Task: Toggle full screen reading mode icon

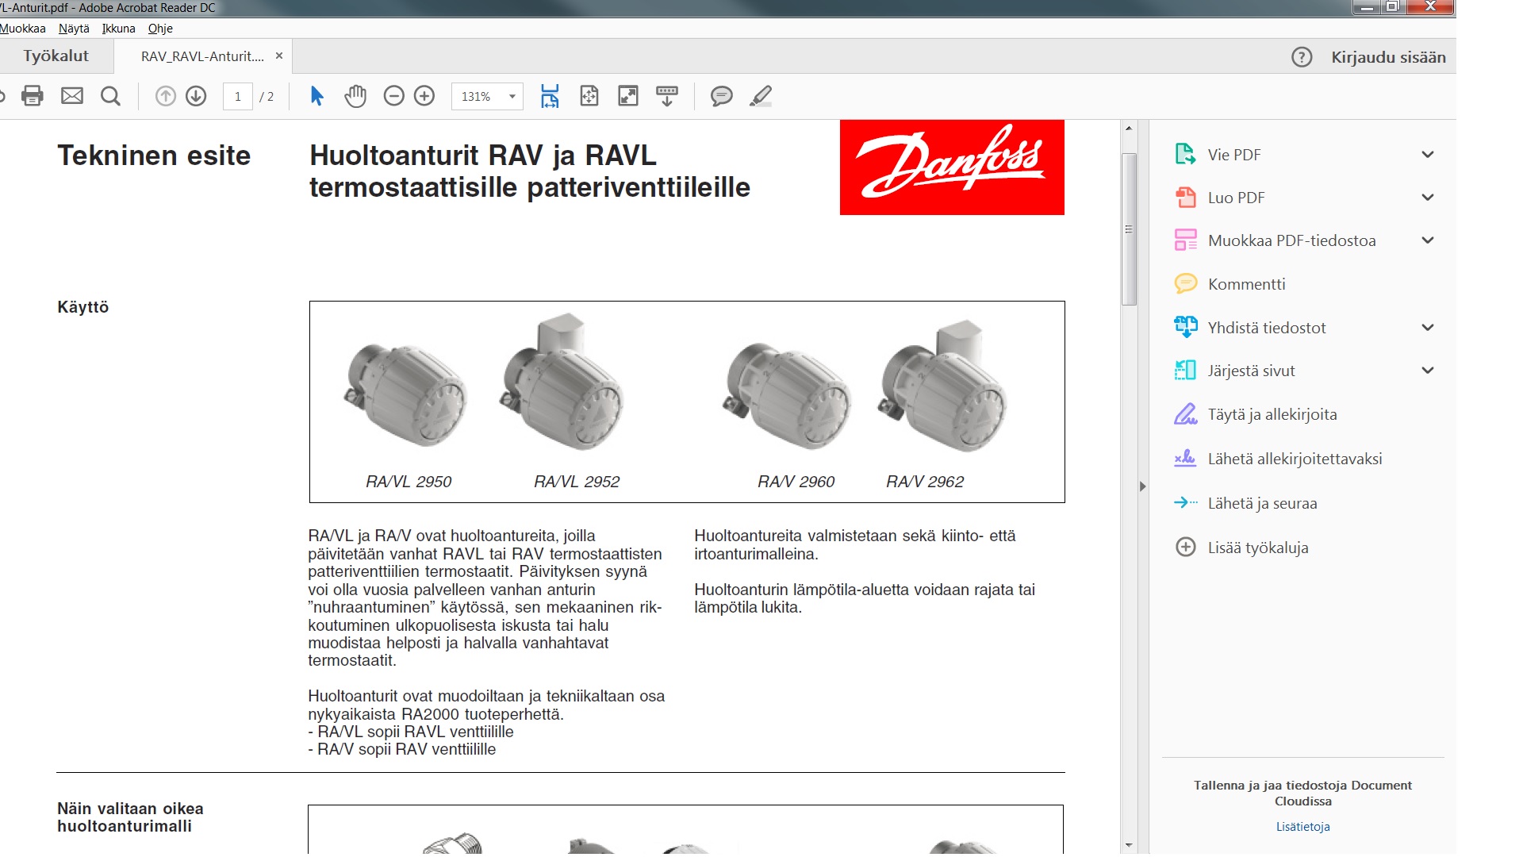Action: 627,96
